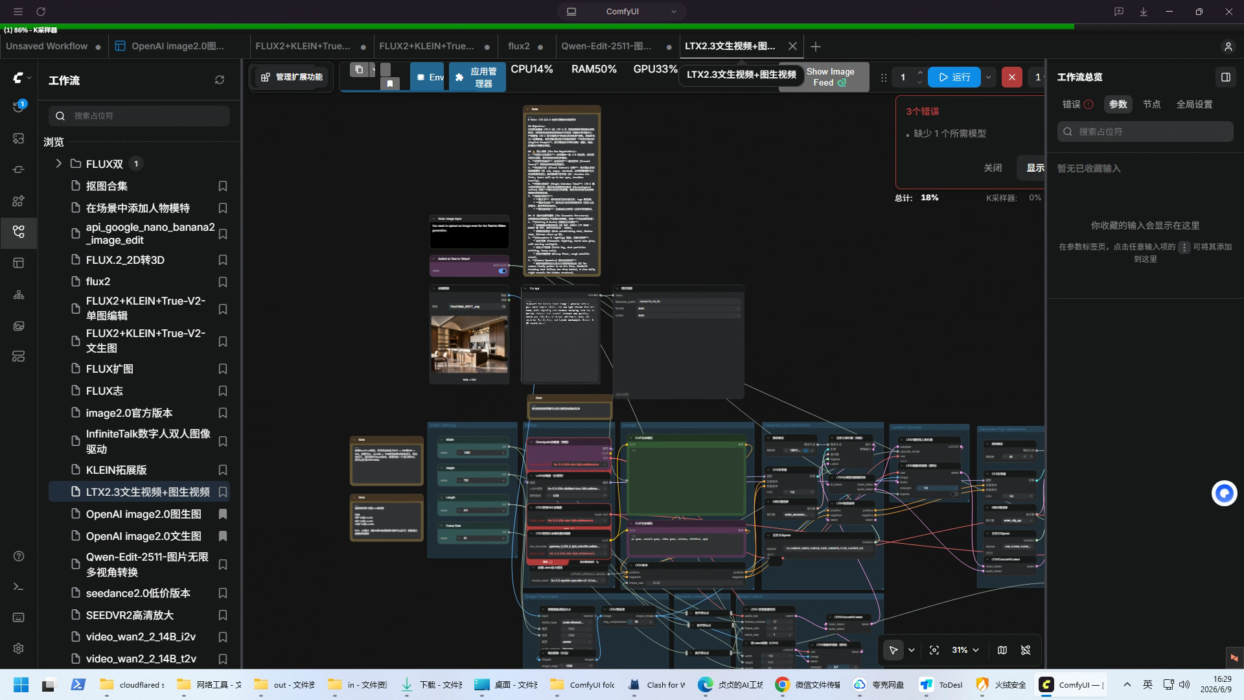Click 管理扩展功能 button

pyautogui.click(x=292, y=77)
